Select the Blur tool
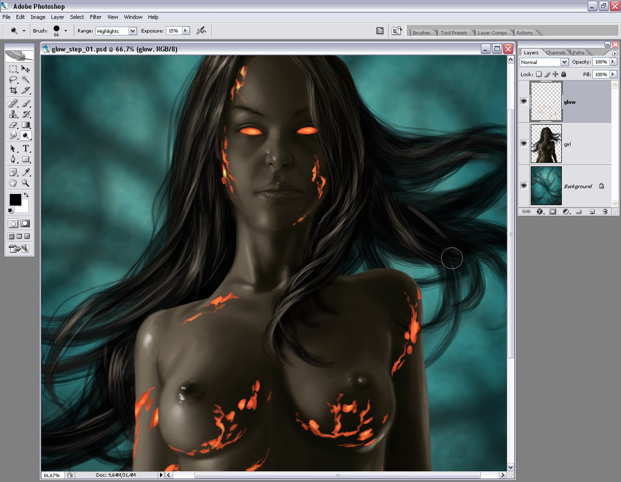Screen dimensions: 621x482 click(x=13, y=135)
